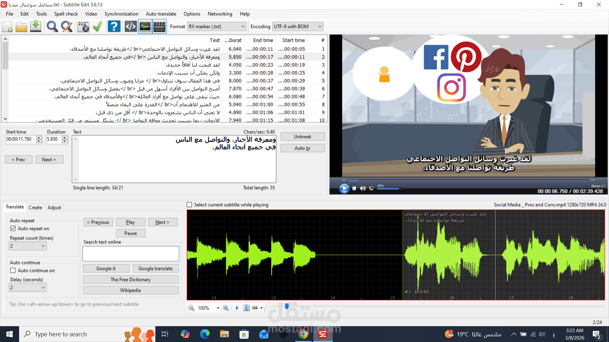609x342 pixels.
Task: Disable the Auto repeat on checkbox
Action: pos(13,228)
